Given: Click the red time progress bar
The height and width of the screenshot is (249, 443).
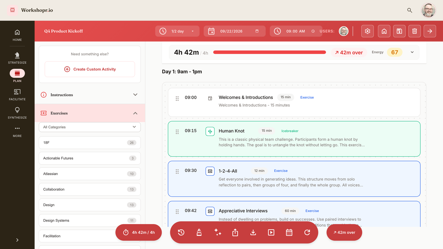Looking at the screenshot, I should (269, 52).
